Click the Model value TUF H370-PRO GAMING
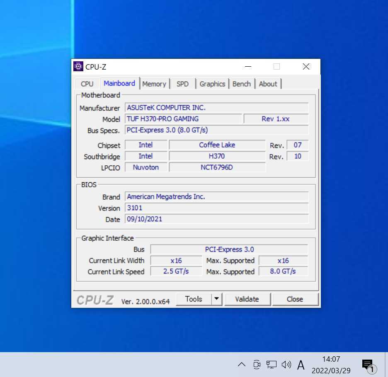The height and width of the screenshot is (377, 388). coord(183,119)
